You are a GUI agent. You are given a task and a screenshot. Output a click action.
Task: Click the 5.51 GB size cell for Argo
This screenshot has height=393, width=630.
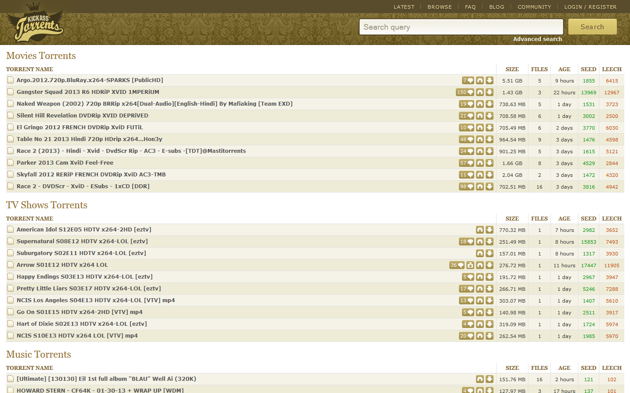tap(512, 81)
